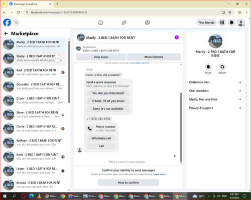Open Brenda conversation in the list
Viewport: 251px width, 200px height.
coord(34,184)
